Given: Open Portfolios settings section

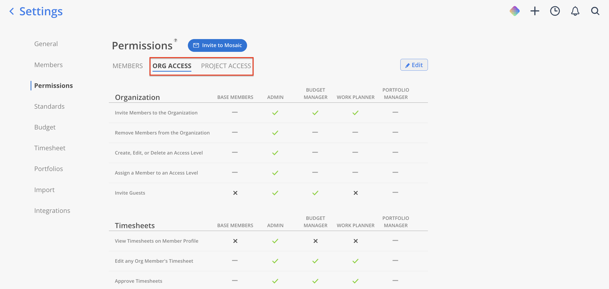Looking at the screenshot, I should tap(49, 169).
